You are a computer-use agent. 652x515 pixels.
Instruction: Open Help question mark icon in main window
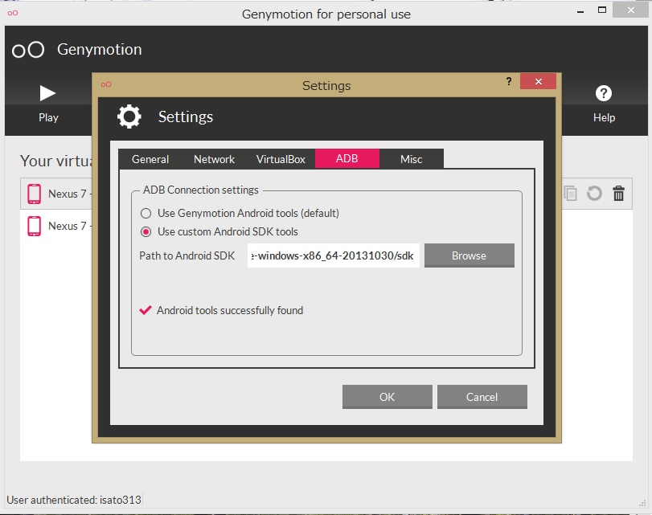(x=603, y=93)
